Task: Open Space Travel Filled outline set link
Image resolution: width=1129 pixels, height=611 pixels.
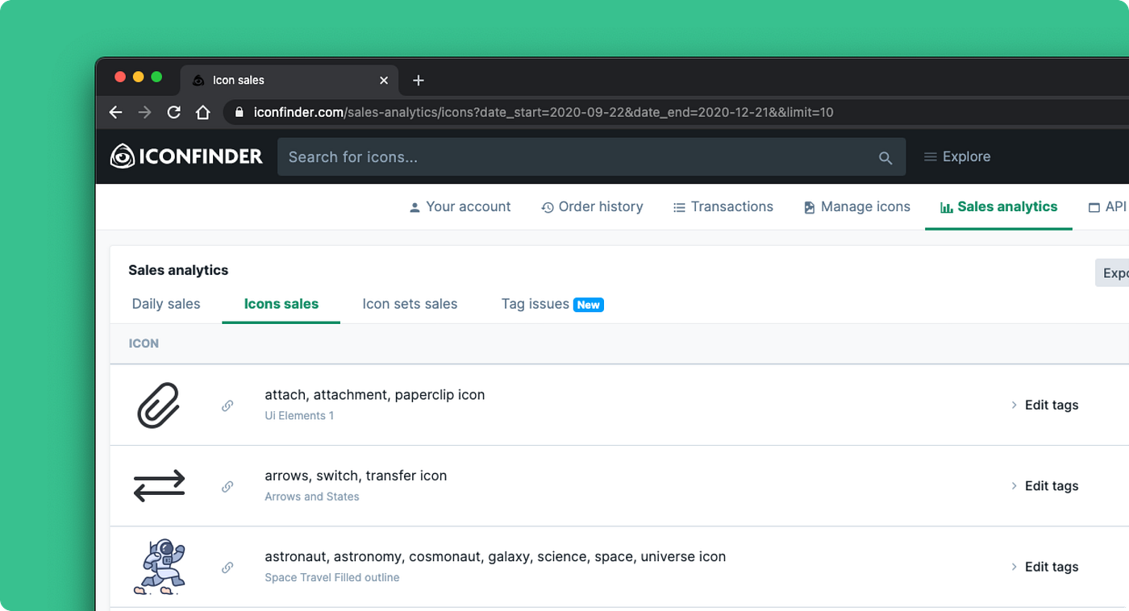Action: [x=332, y=577]
